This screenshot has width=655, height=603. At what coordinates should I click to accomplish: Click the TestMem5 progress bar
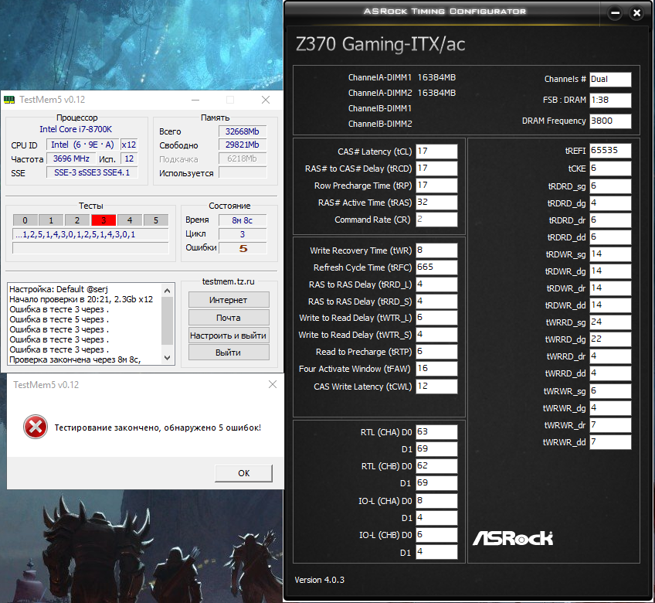click(90, 248)
